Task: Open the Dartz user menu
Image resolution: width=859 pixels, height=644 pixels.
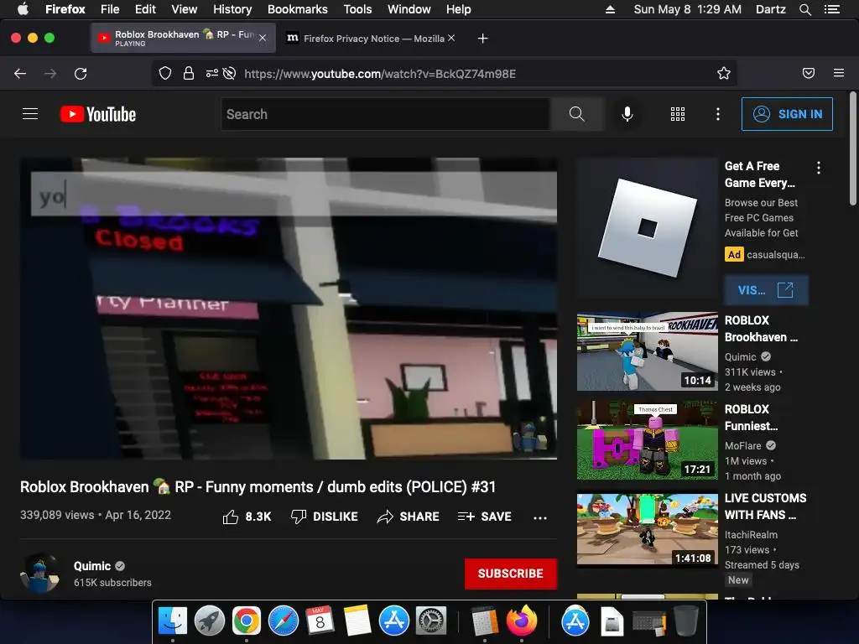Action: pos(770,9)
